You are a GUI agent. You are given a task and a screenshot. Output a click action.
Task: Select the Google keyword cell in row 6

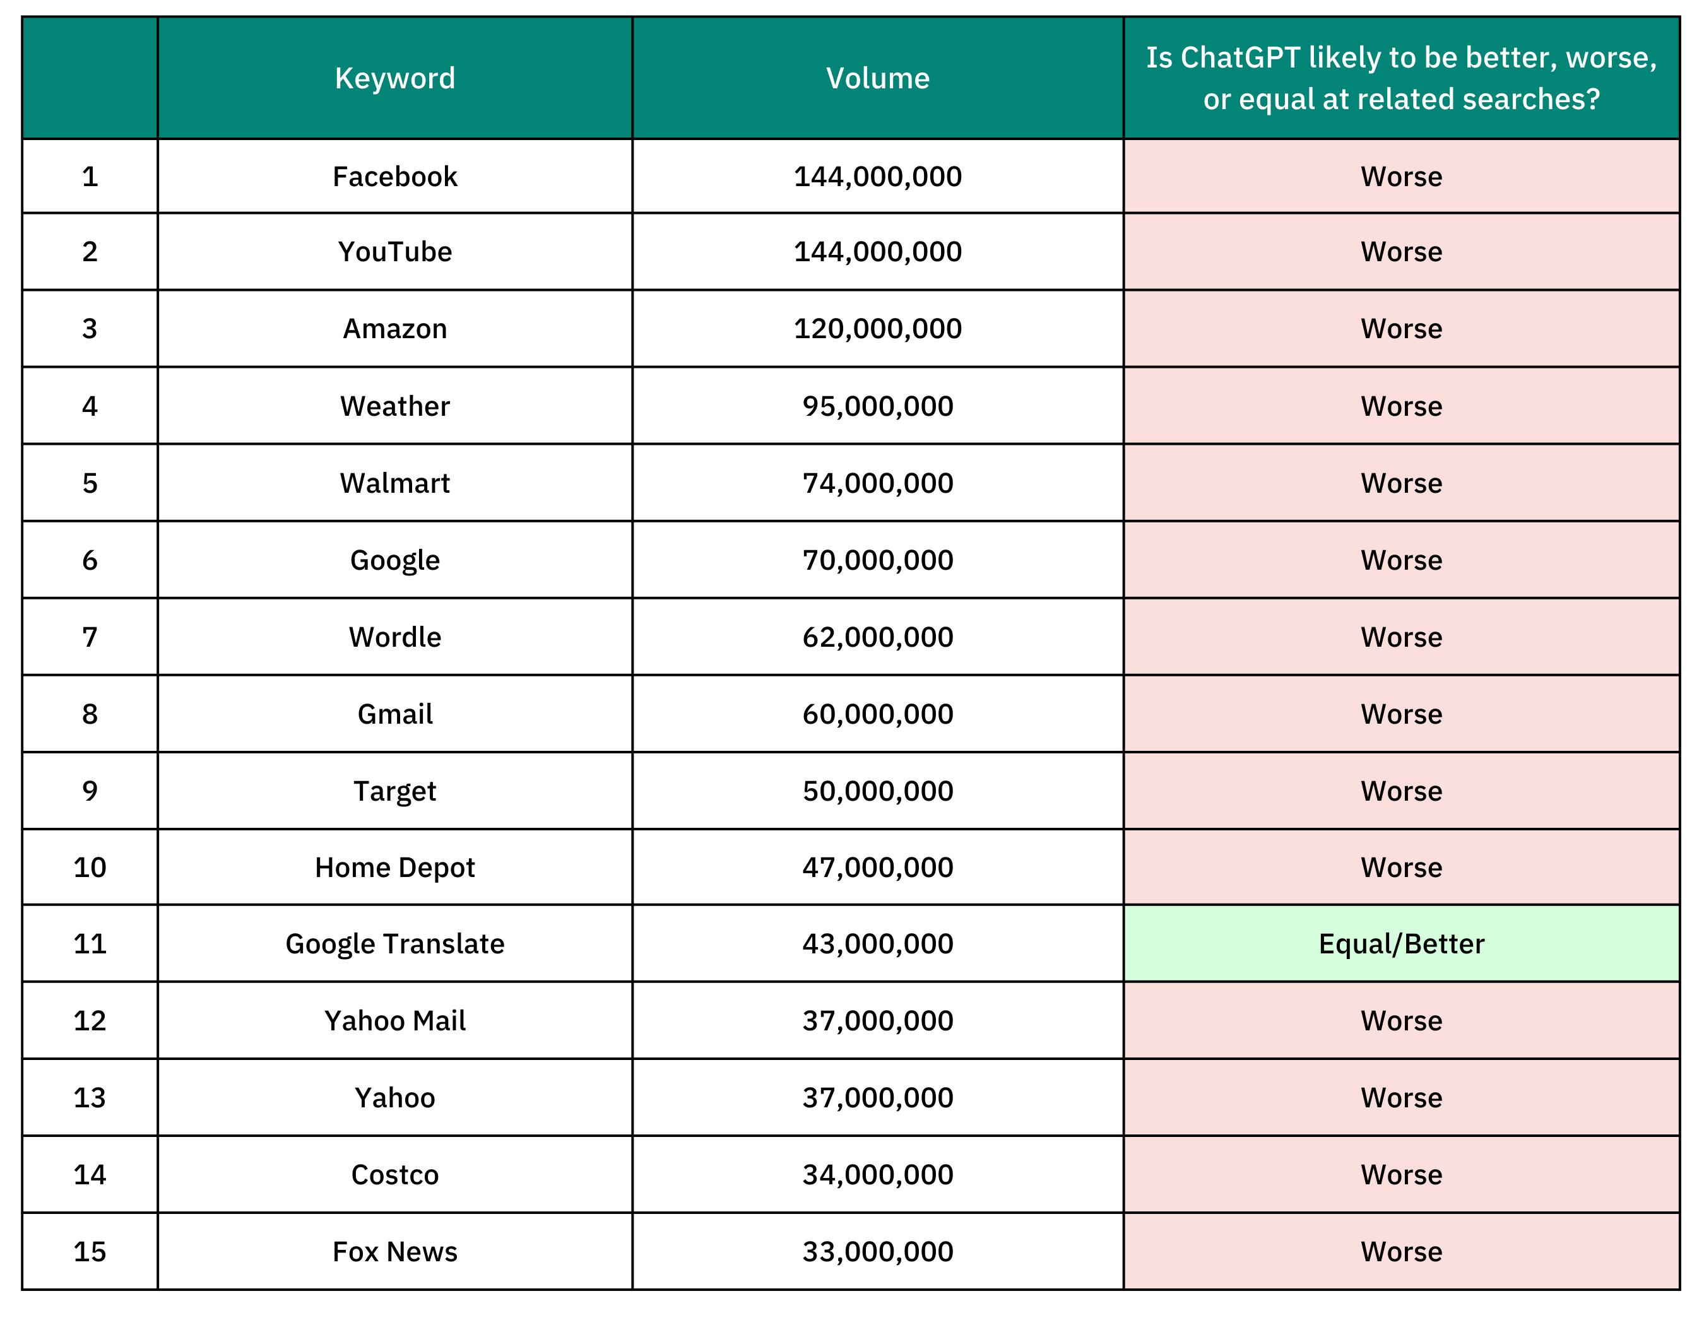[395, 560]
